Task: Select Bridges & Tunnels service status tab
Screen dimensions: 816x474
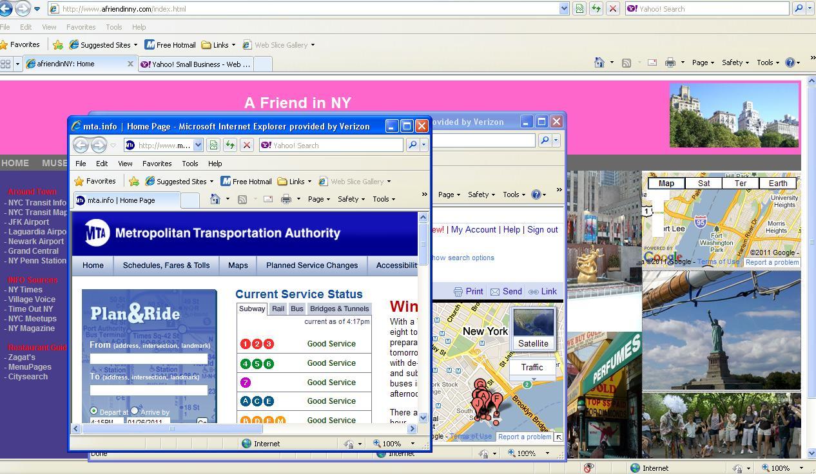Action: 340,308
